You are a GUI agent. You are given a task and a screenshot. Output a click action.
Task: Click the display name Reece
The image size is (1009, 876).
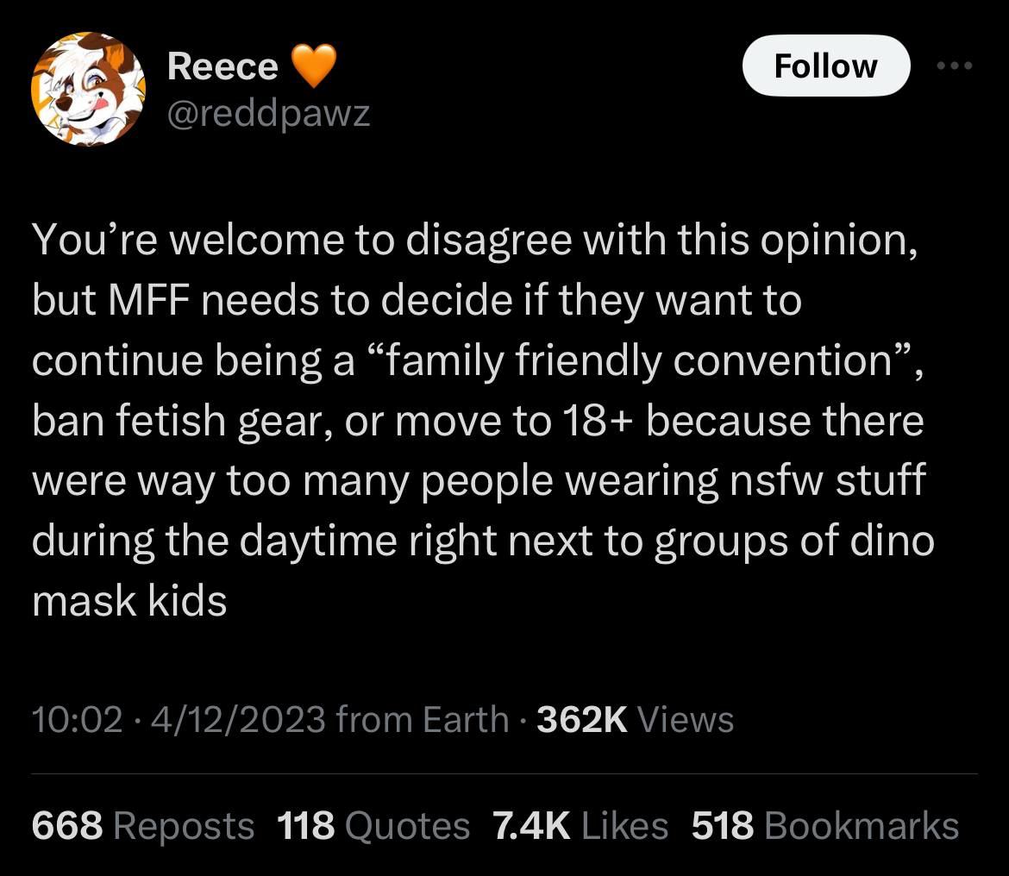point(222,66)
